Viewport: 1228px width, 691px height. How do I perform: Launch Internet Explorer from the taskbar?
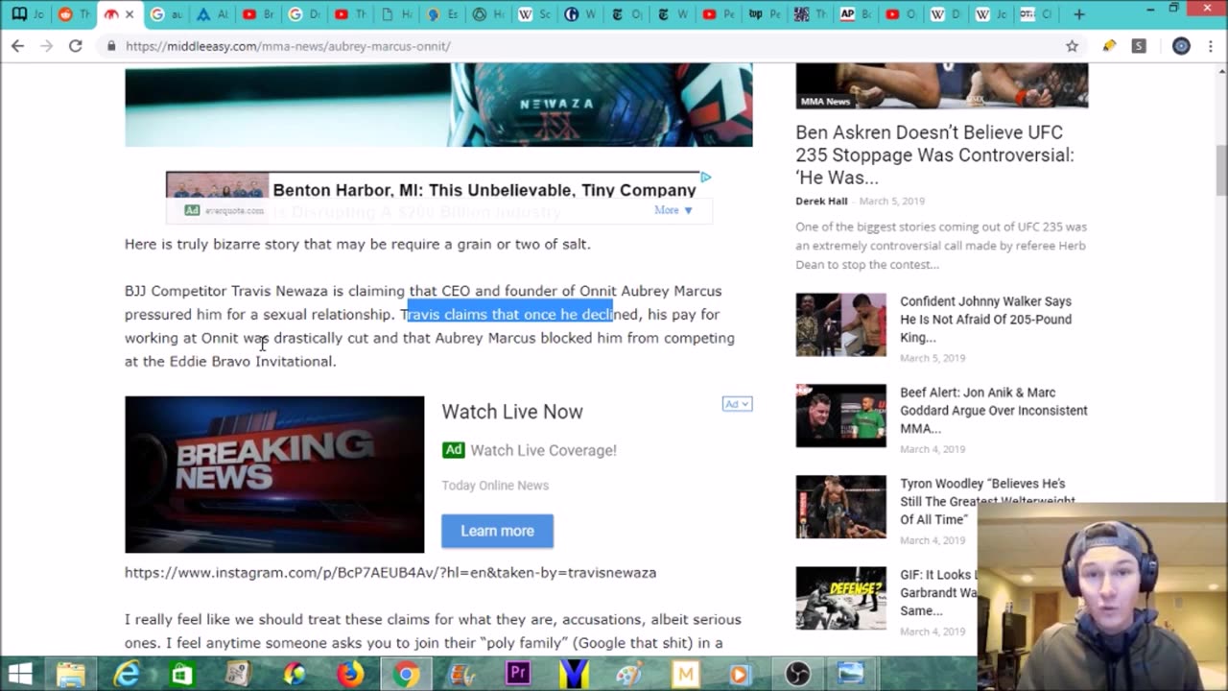tap(127, 674)
